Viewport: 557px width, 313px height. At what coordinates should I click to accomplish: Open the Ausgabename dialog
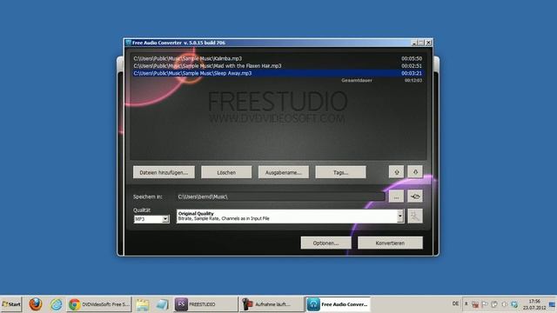[x=284, y=172]
